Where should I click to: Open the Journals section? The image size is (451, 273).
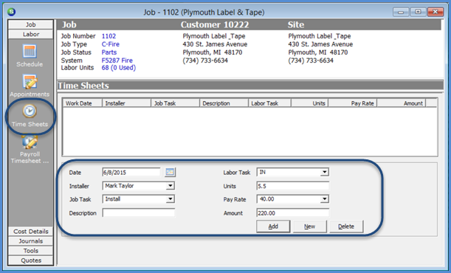31,241
